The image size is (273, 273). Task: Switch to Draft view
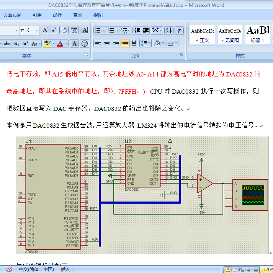(x=255, y=270)
